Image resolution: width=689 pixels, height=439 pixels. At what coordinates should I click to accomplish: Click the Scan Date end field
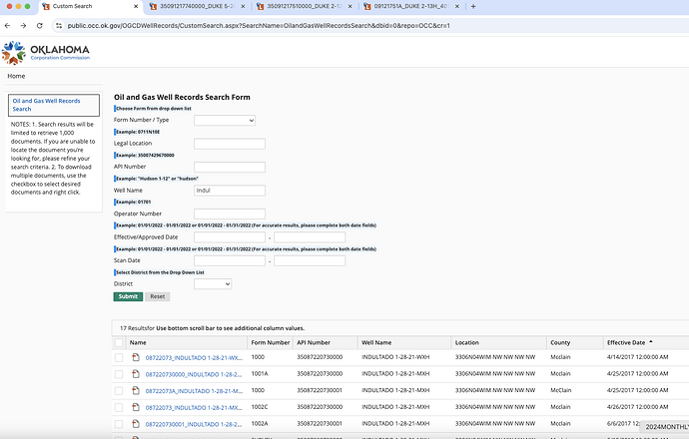point(310,260)
